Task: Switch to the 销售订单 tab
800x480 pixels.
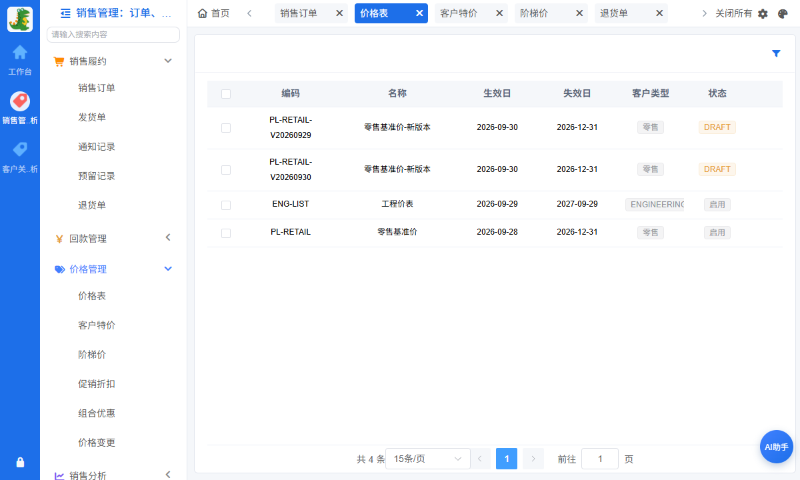Action: (x=299, y=13)
